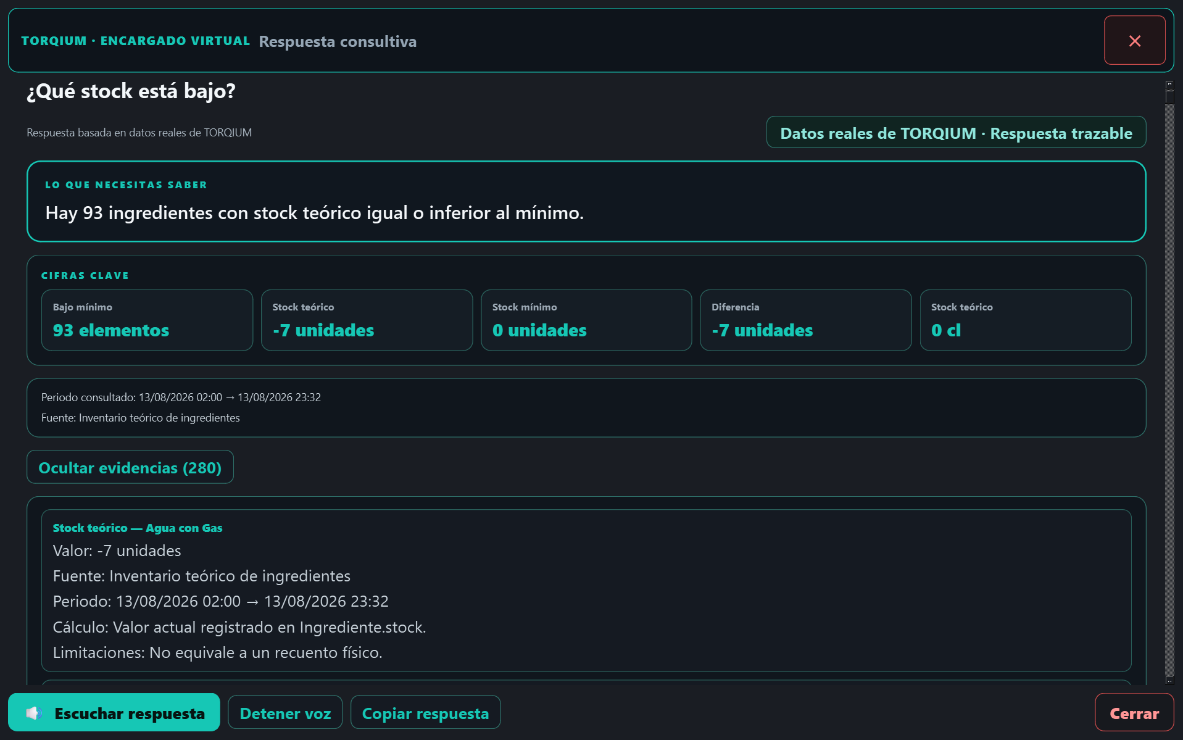The width and height of the screenshot is (1183, 740).
Task: Click the Cálculo: Valor actual registrado line
Action: pos(239,627)
